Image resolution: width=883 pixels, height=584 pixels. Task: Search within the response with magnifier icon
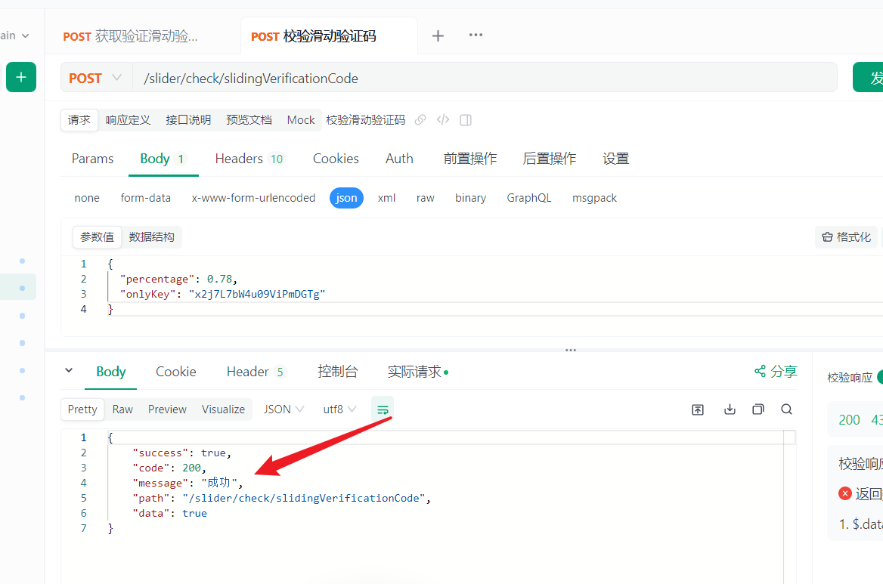click(786, 409)
